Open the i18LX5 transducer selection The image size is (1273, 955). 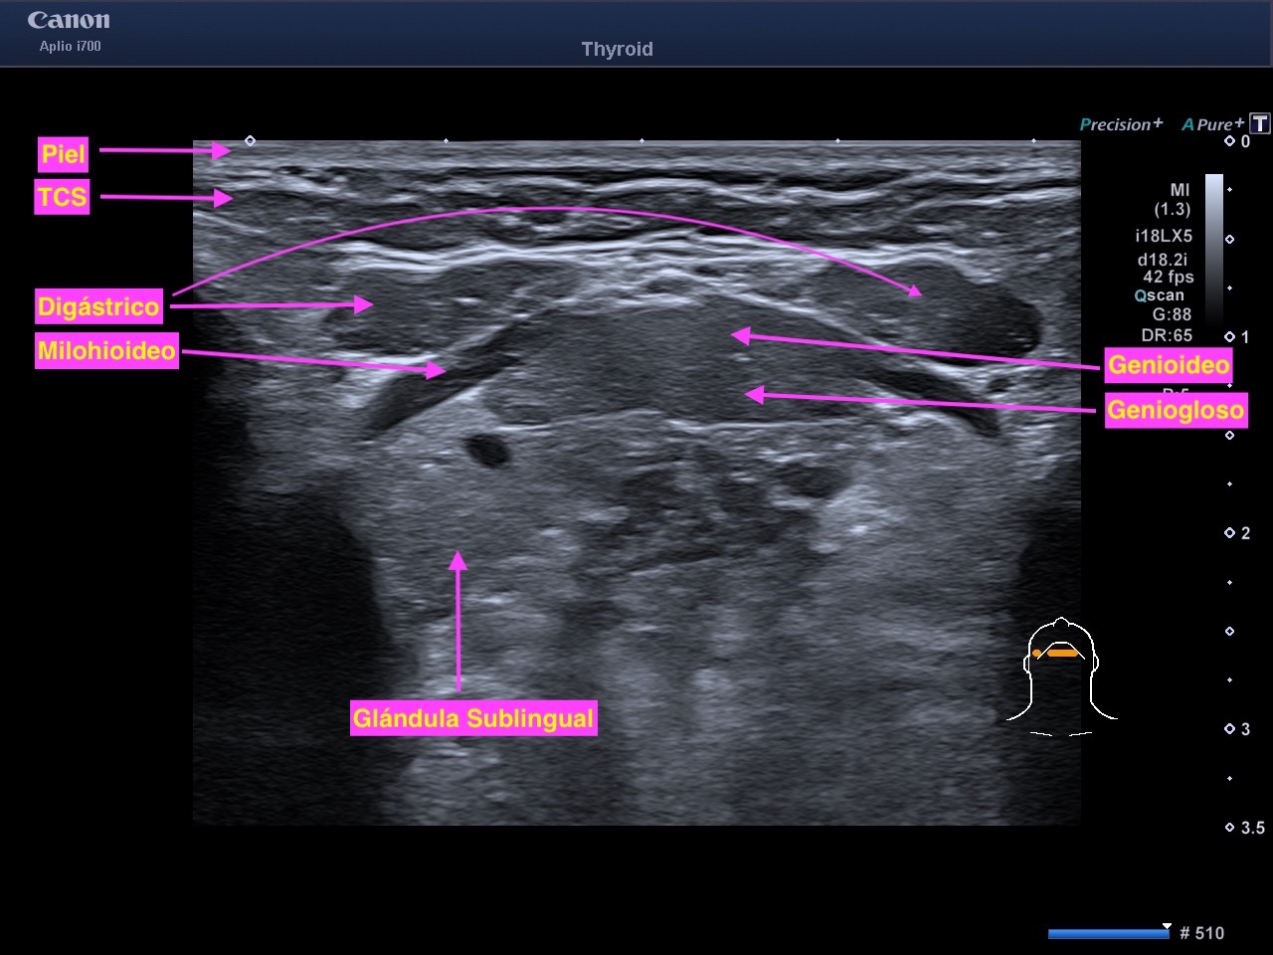pyautogui.click(x=1163, y=236)
